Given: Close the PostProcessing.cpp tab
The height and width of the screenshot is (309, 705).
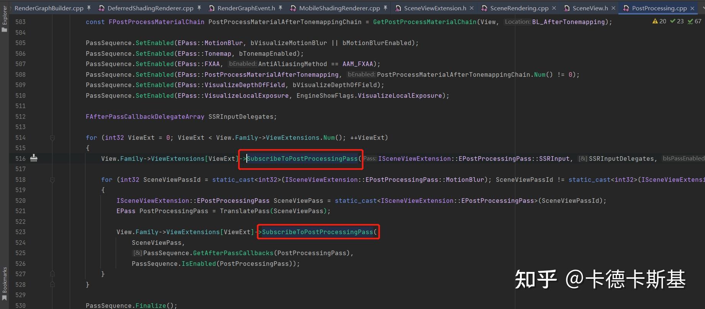Looking at the screenshot, I should click(x=692, y=8).
